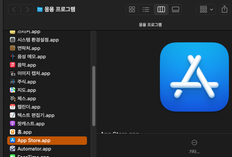Screen dimensions: 232x157
Task: Click the large App Store preview image
Action: [x=194, y=77]
